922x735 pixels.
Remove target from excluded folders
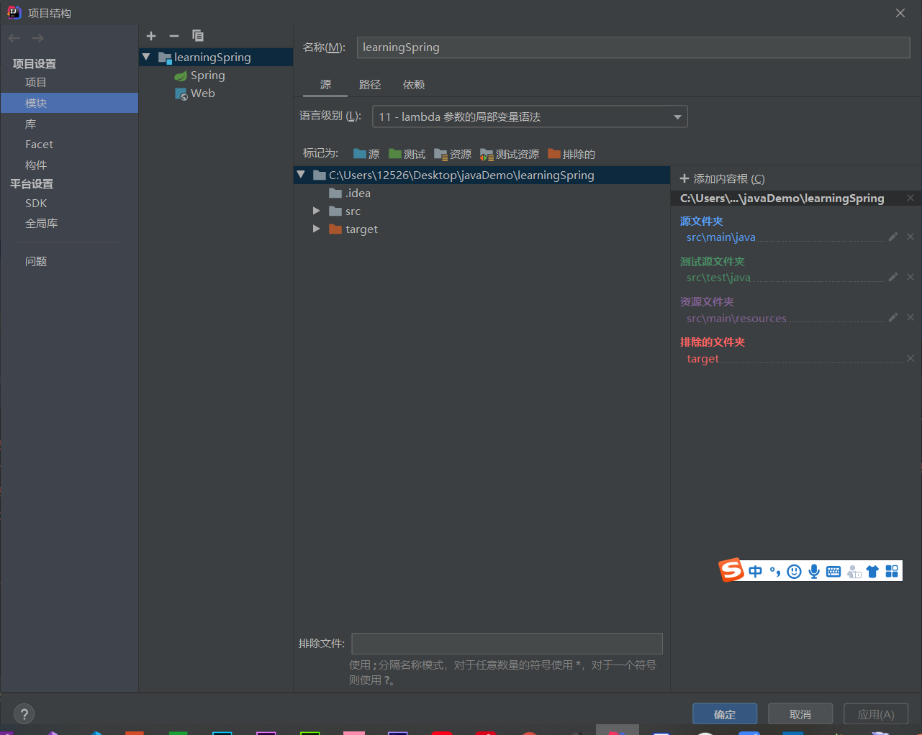[x=910, y=358]
